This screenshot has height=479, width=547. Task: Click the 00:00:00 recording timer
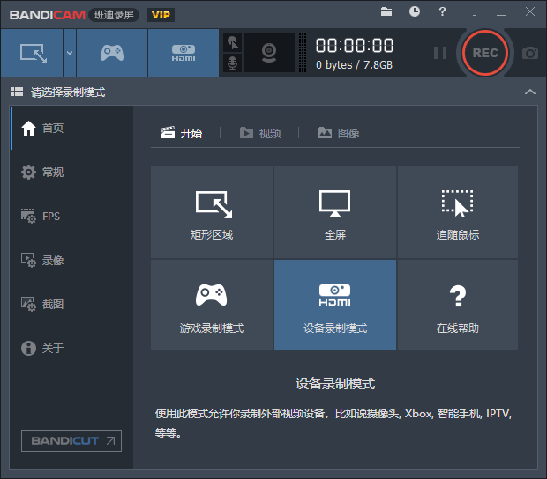(x=355, y=46)
